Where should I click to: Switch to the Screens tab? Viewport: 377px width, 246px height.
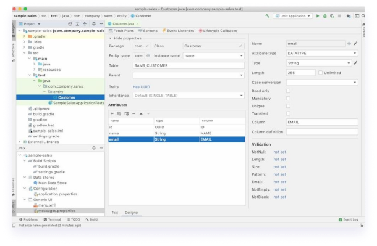[148, 31]
